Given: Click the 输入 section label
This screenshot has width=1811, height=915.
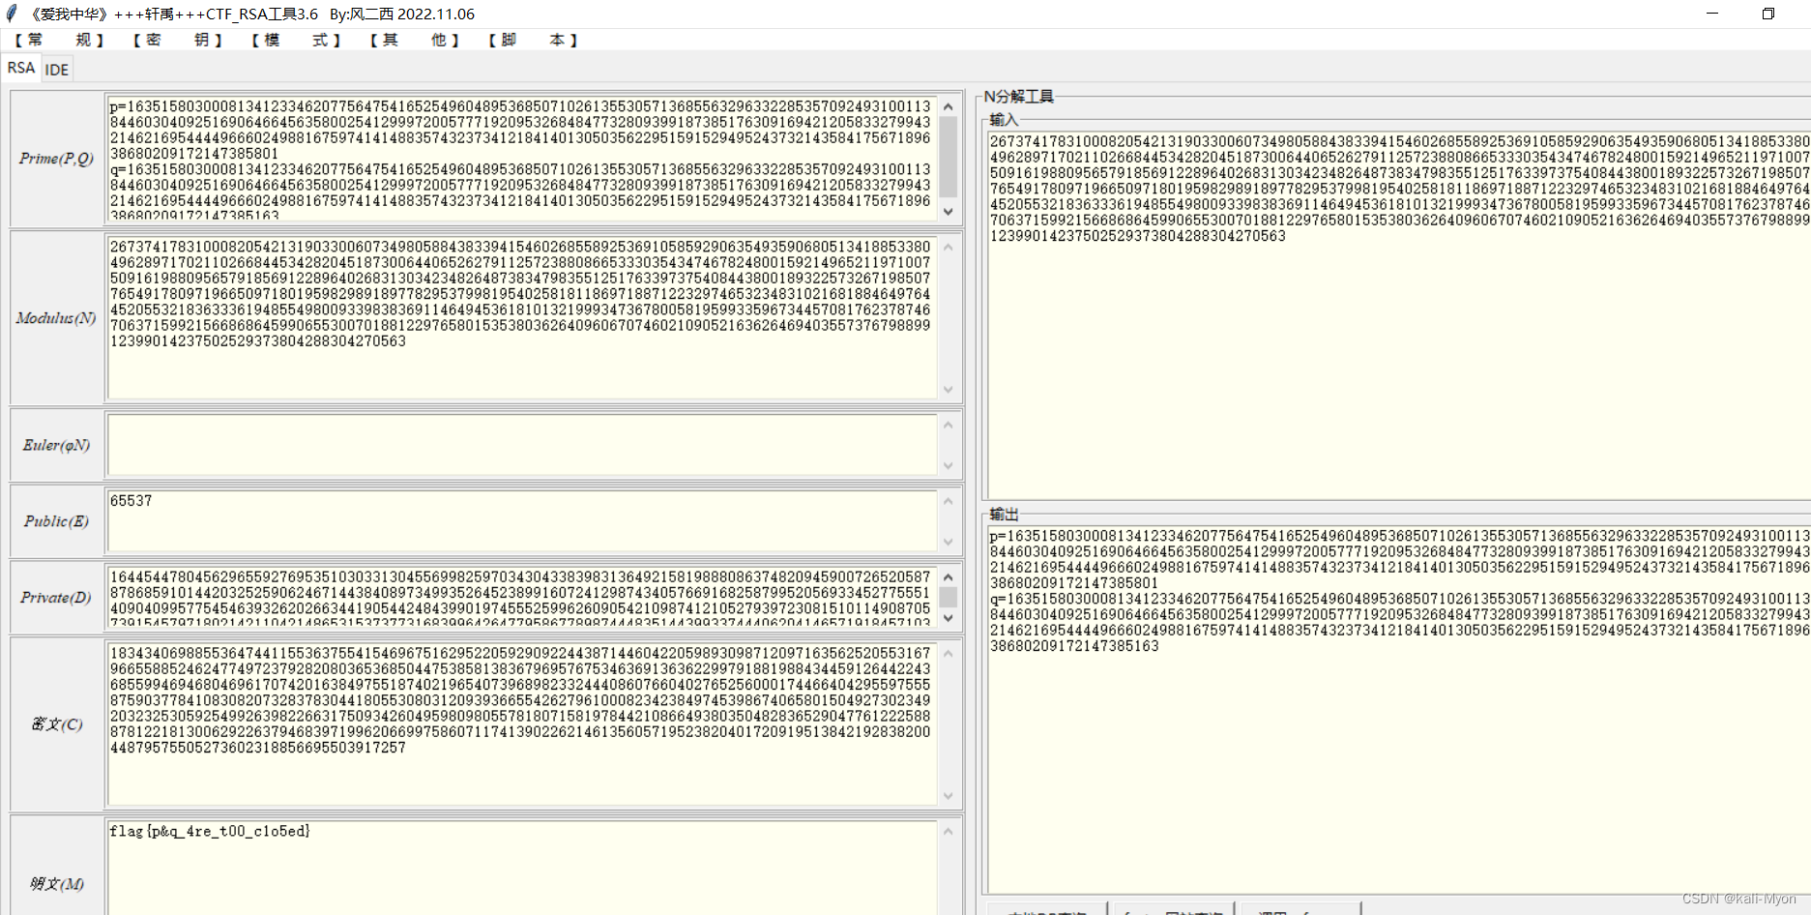Looking at the screenshot, I should click(x=1004, y=120).
